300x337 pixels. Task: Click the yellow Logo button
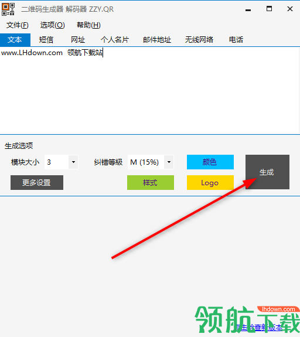tap(210, 183)
